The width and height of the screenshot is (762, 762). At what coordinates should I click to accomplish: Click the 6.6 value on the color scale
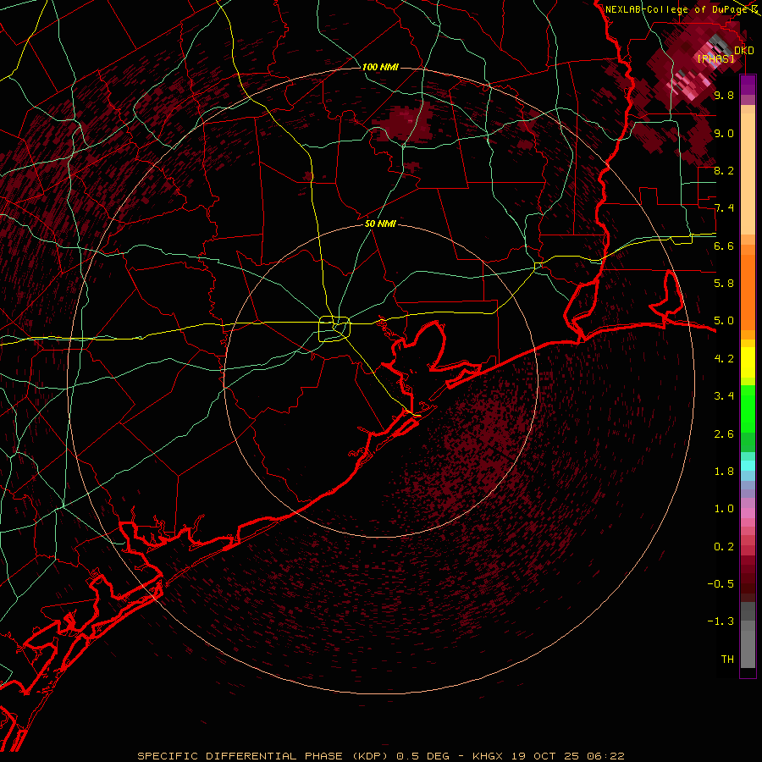point(724,246)
